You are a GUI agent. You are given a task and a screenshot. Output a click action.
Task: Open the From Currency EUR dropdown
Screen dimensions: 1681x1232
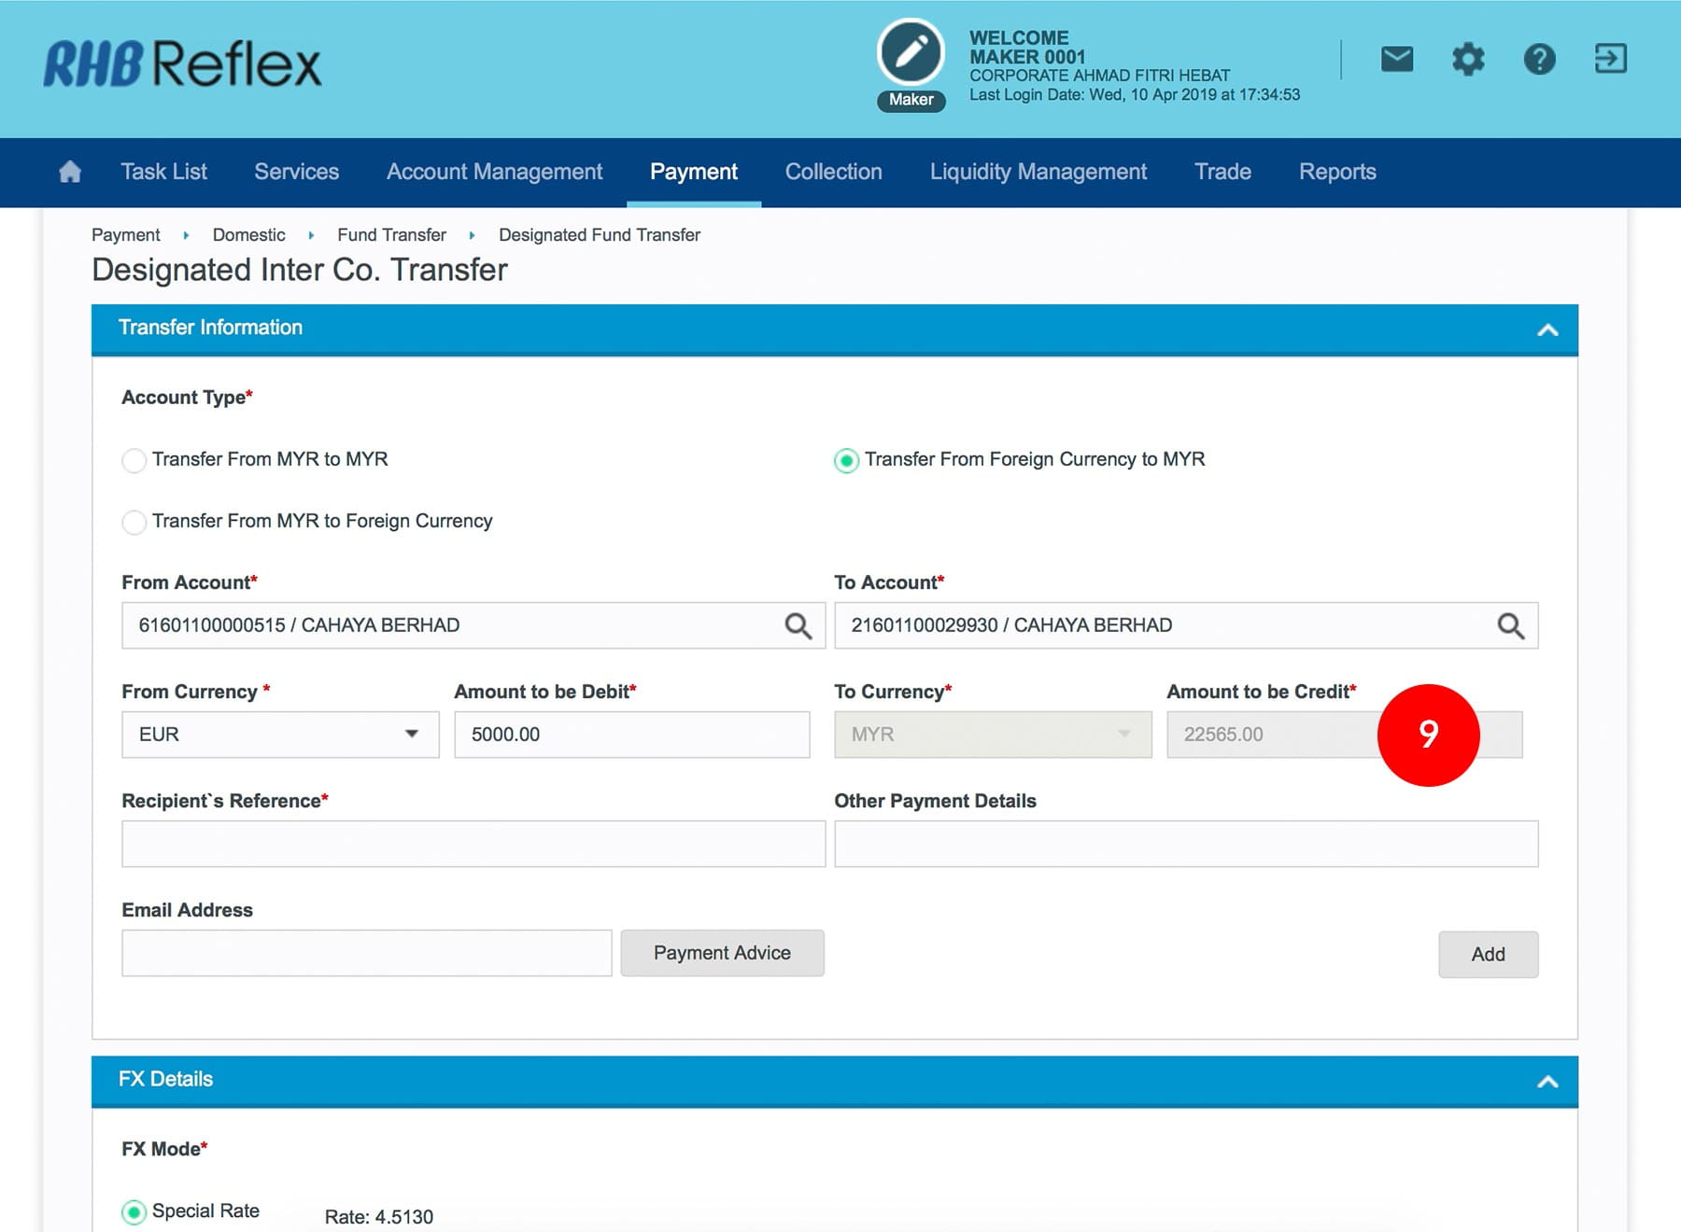[279, 735]
